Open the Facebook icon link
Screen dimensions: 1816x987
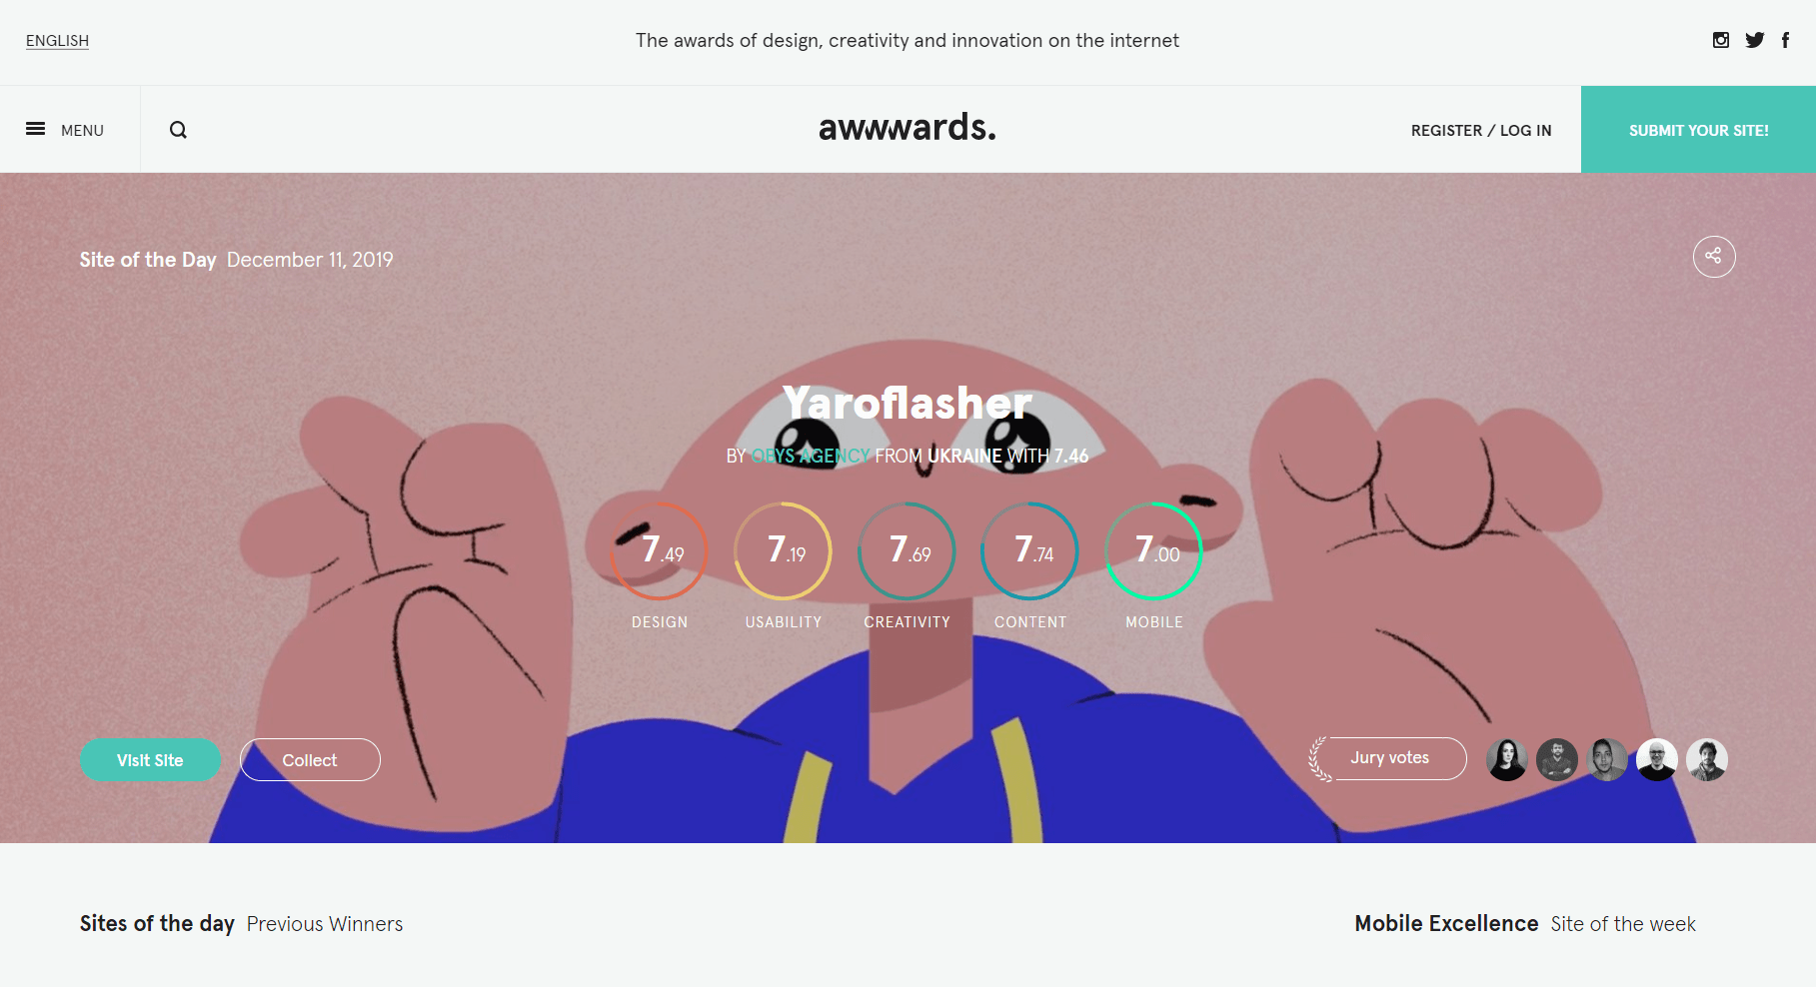pos(1785,40)
